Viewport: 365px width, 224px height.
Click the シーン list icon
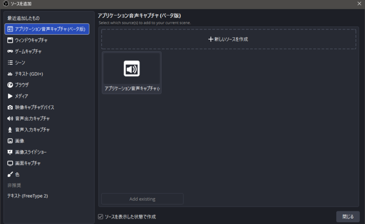pyautogui.click(x=10, y=62)
